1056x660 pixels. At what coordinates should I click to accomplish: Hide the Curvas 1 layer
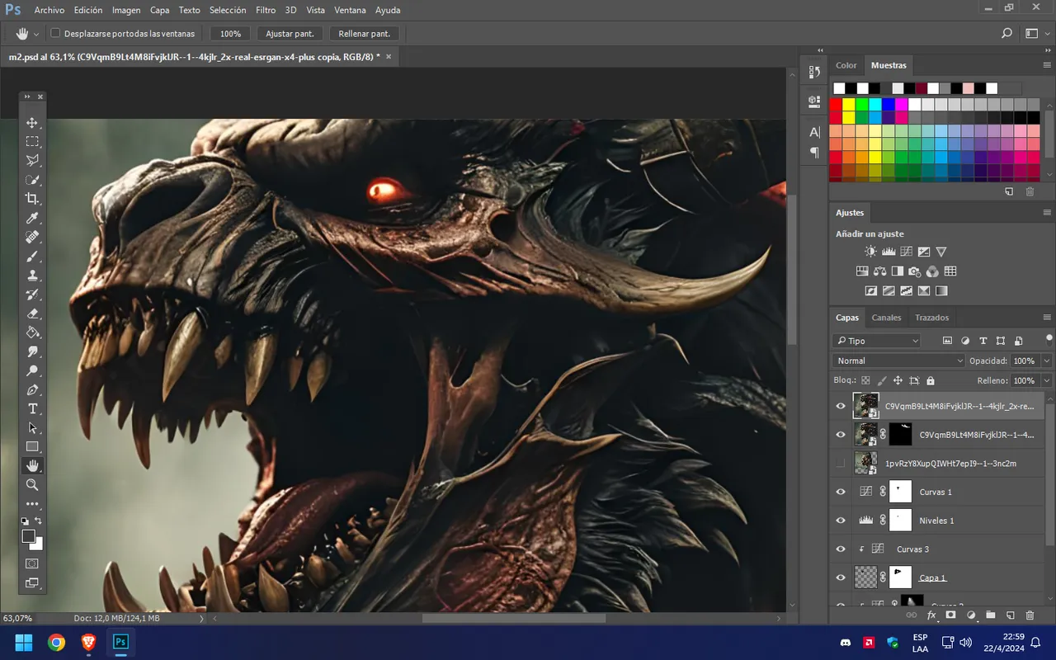pos(841,492)
